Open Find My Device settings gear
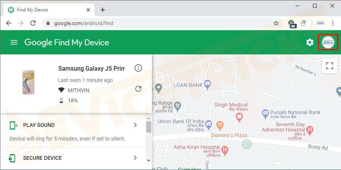The height and width of the screenshot is (170, 341). (310, 42)
